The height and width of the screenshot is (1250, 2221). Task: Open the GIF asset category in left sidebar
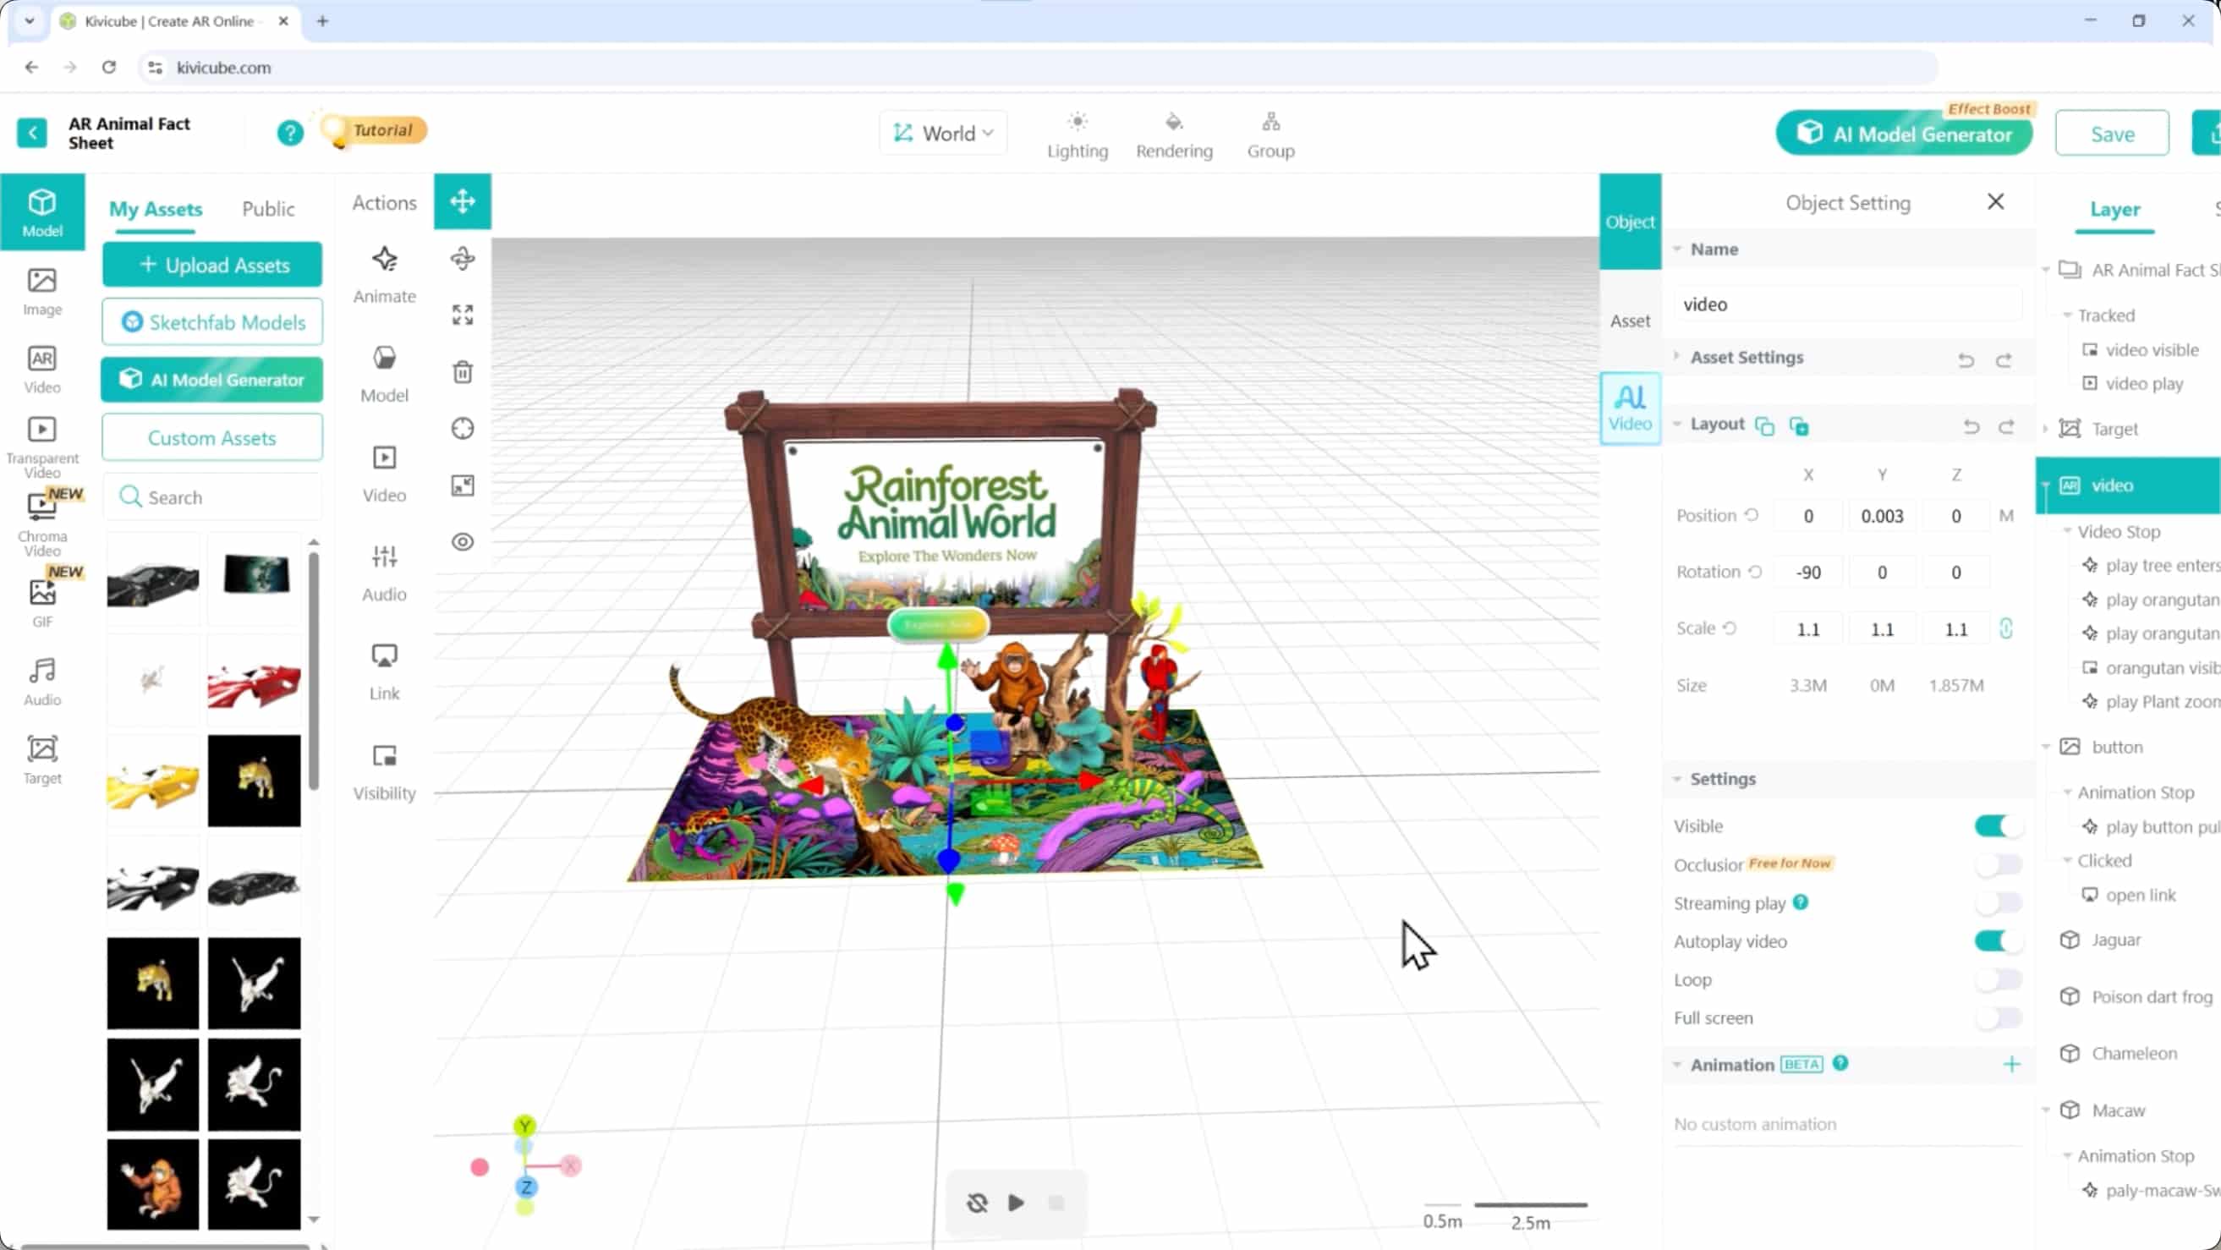point(42,596)
